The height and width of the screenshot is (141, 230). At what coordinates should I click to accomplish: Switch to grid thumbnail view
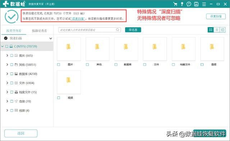211,30
